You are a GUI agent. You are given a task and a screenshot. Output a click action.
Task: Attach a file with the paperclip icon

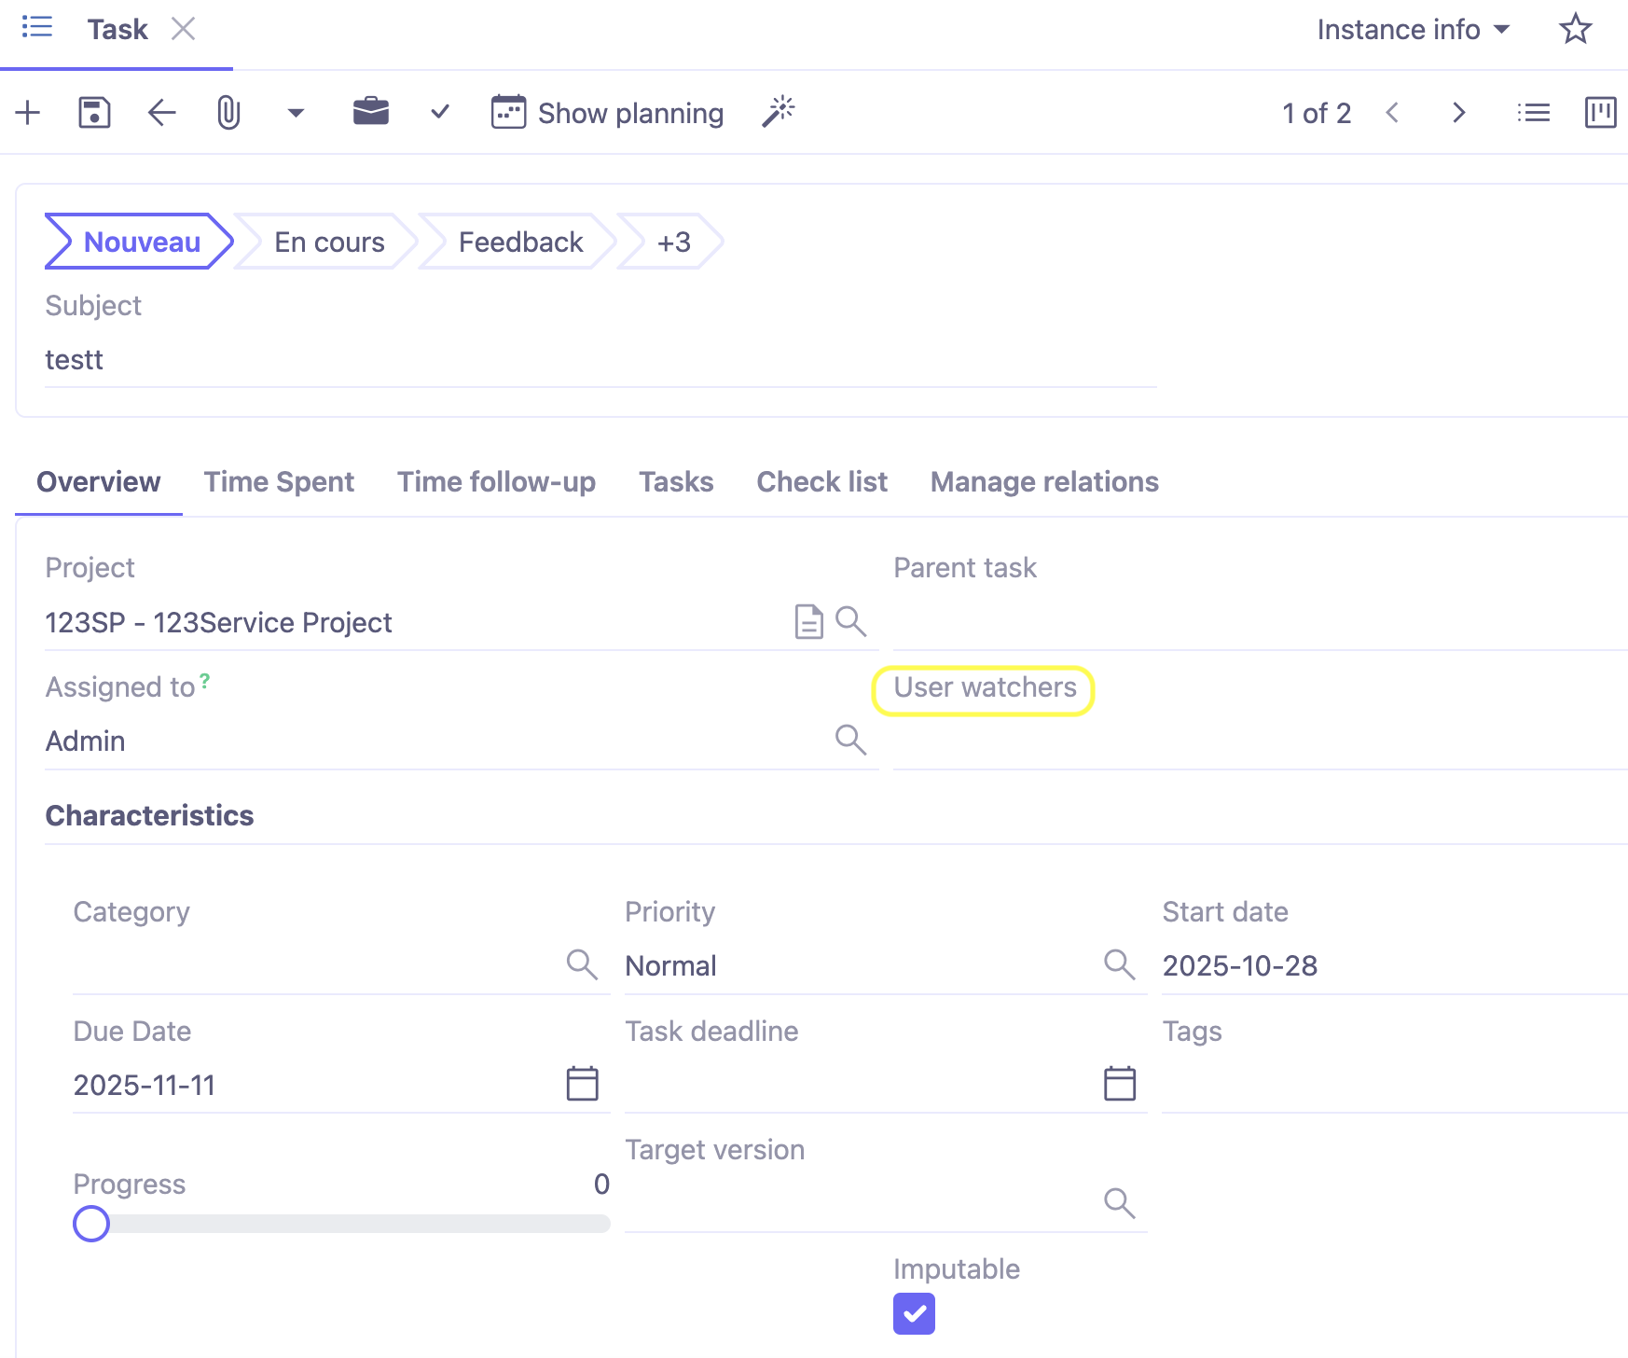tap(228, 112)
